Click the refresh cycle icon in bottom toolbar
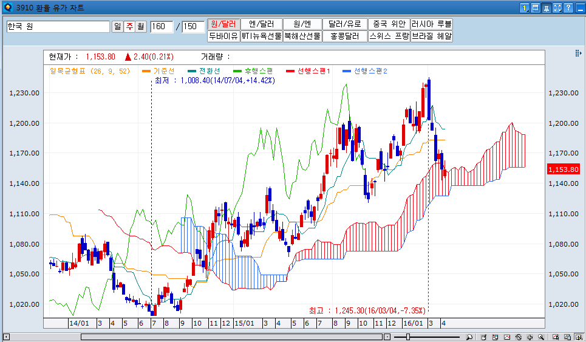The height and width of the screenshot is (342, 586). click(x=519, y=337)
